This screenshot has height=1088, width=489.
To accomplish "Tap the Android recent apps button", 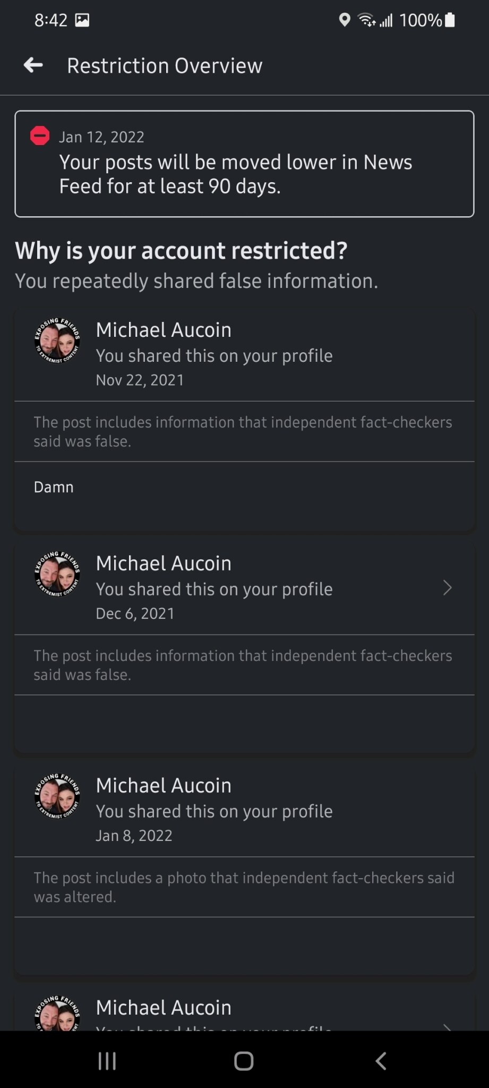I will point(107,1061).
